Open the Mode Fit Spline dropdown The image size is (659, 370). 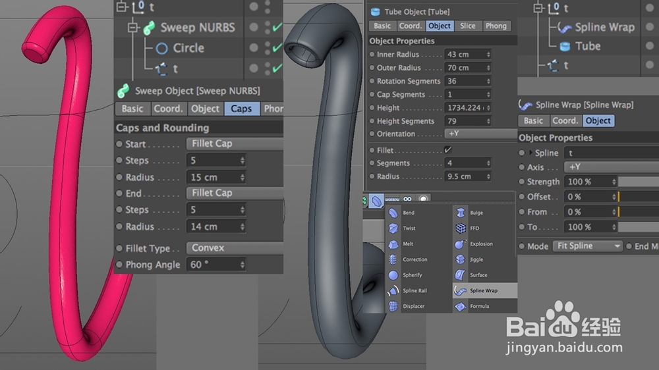pos(588,246)
